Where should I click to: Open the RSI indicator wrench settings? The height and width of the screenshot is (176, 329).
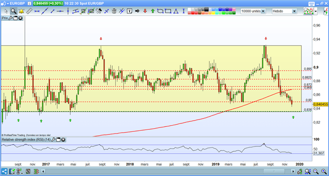point(54,140)
